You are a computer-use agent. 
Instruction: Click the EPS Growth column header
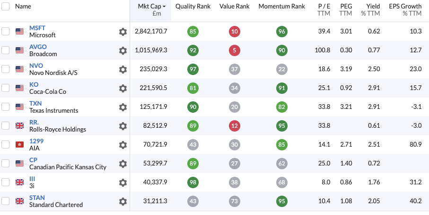tap(405, 7)
